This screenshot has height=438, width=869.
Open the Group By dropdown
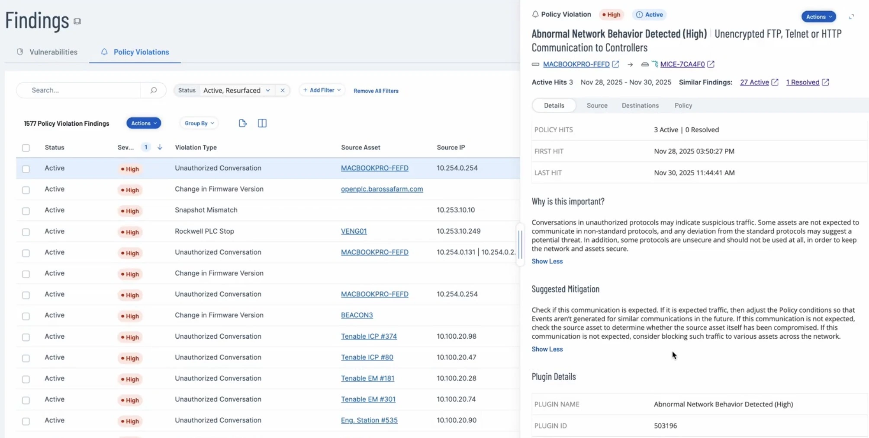(199, 123)
